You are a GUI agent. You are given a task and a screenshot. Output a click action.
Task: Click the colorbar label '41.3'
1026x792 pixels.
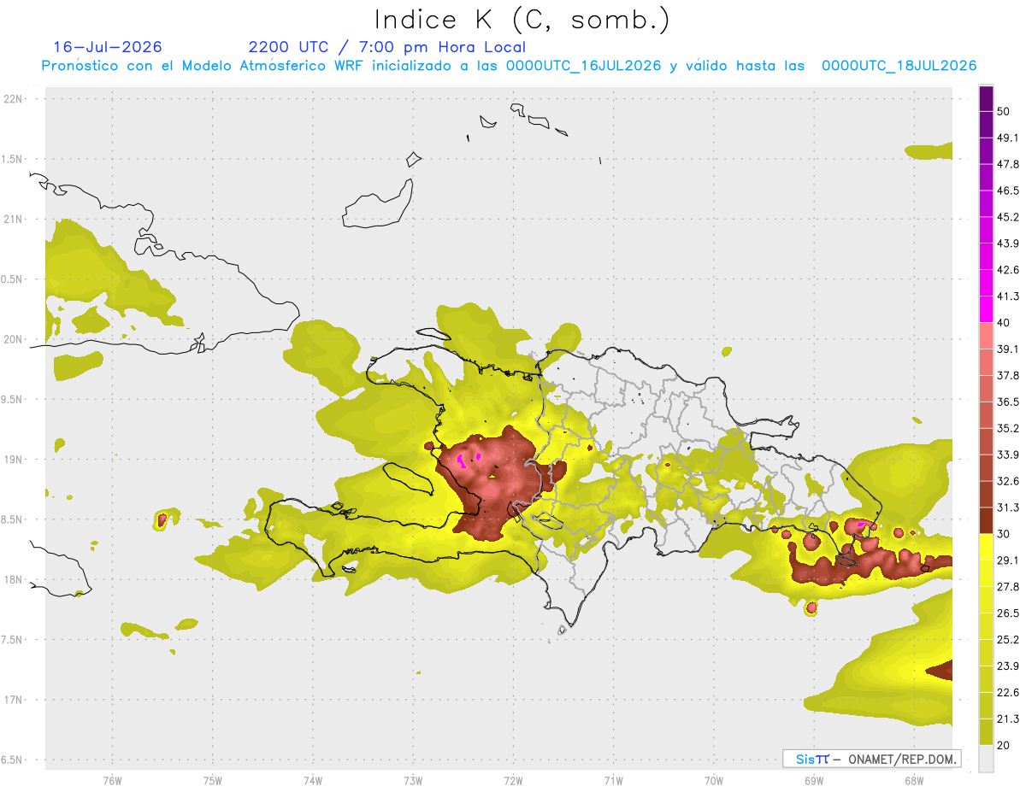[x=1007, y=296]
